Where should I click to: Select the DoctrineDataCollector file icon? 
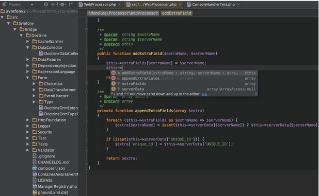click(41, 54)
